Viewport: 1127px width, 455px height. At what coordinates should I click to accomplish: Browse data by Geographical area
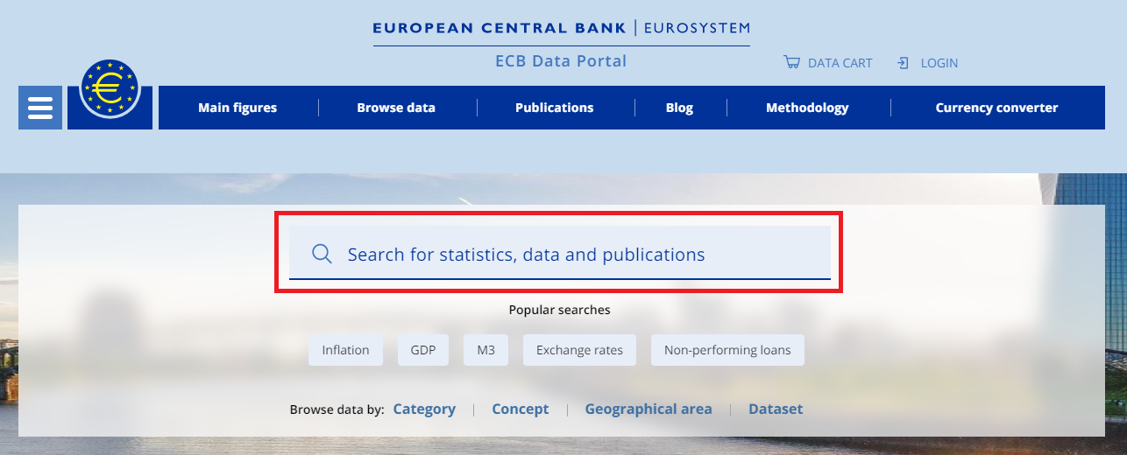coord(649,409)
